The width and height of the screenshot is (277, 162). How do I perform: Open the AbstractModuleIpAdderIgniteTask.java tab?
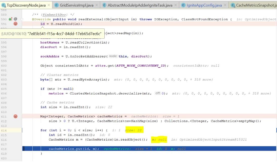coord(140,5)
